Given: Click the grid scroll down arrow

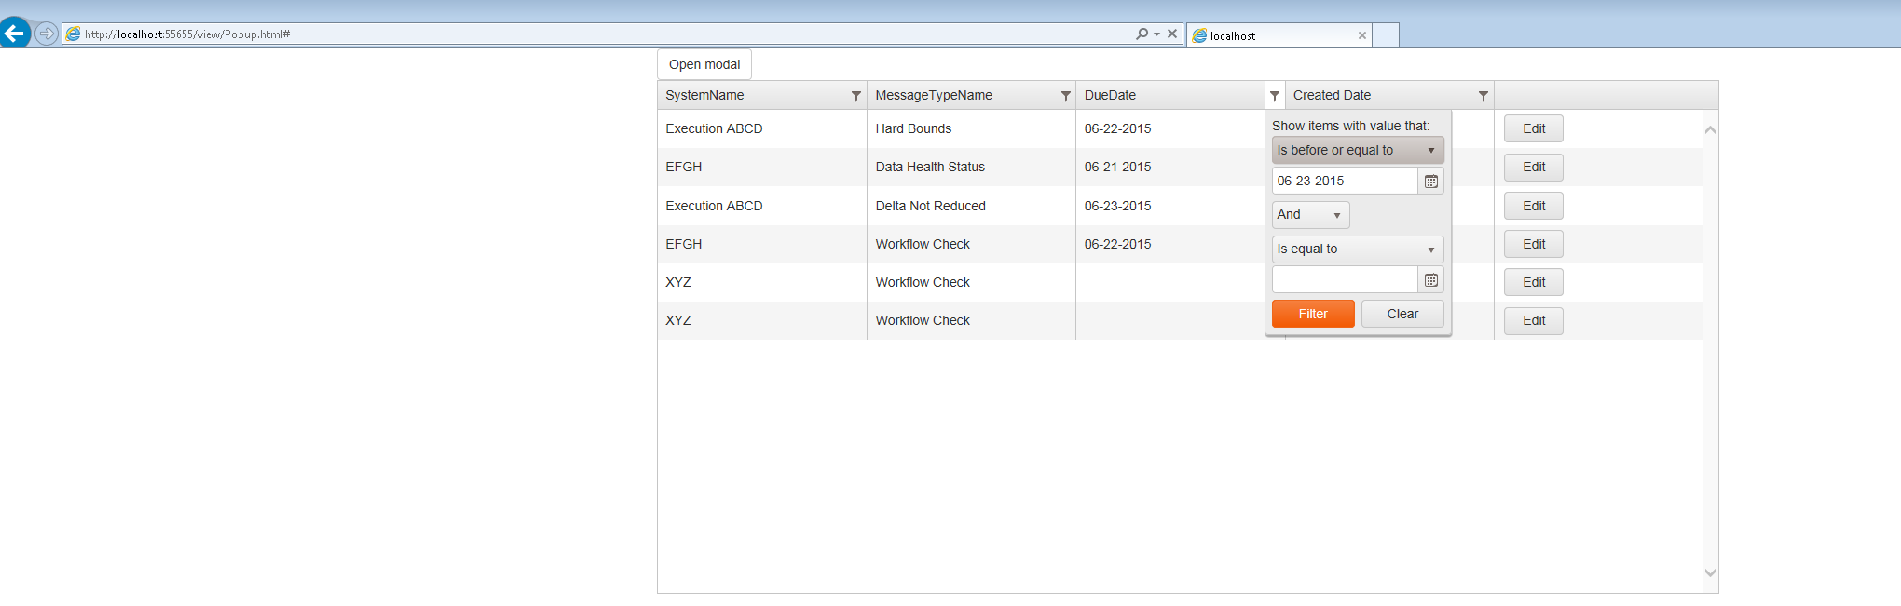Looking at the screenshot, I should click(1710, 572).
